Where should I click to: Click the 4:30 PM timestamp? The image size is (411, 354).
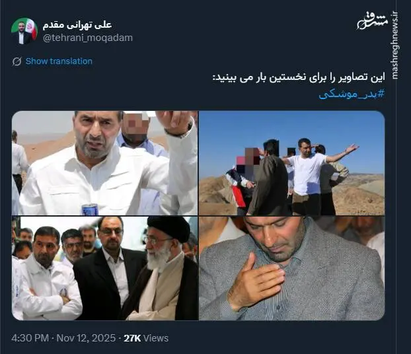[30, 338]
